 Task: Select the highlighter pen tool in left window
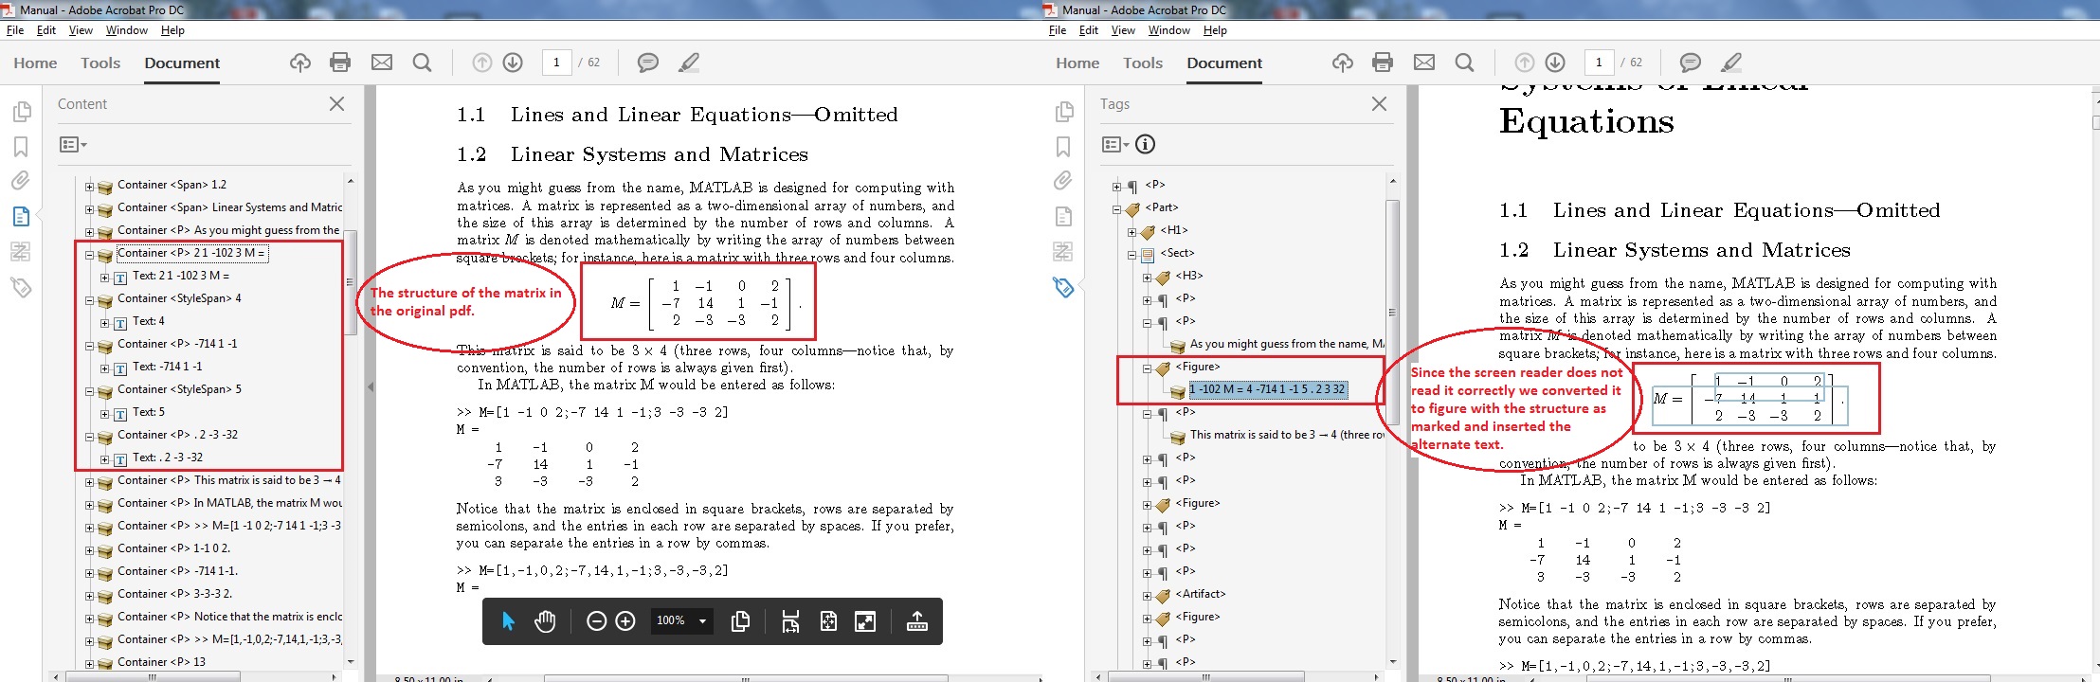tap(689, 63)
